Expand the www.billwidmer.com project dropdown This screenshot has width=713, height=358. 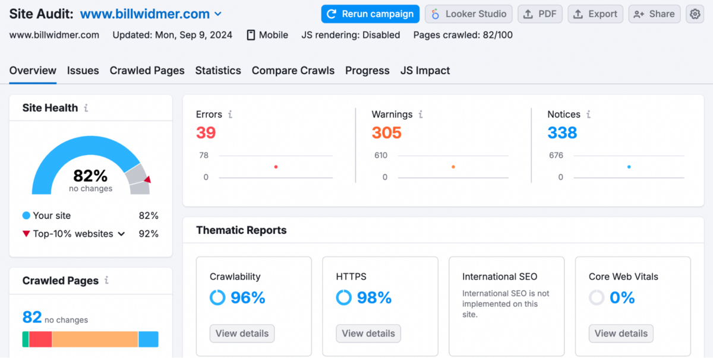click(217, 14)
